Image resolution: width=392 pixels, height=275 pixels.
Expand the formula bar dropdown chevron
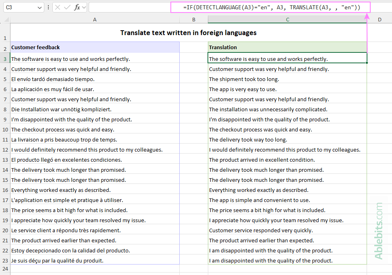tap(84, 8)
